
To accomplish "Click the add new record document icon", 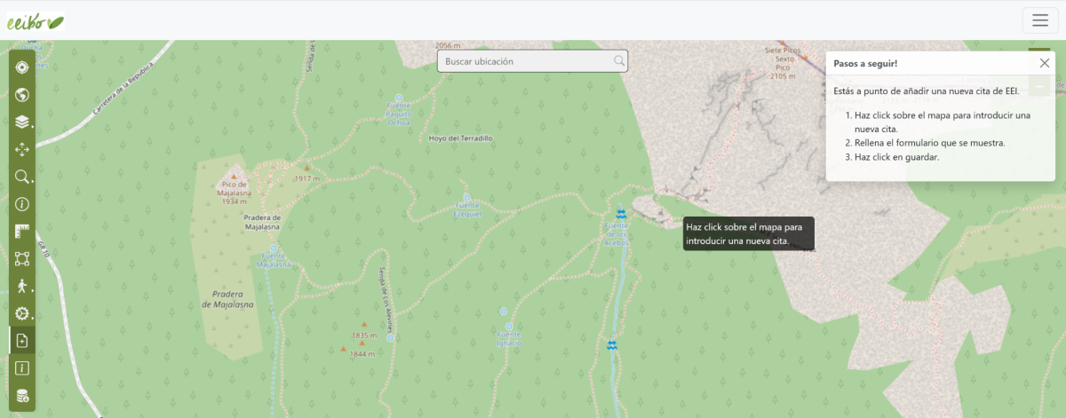I will (x=22, y=340).
